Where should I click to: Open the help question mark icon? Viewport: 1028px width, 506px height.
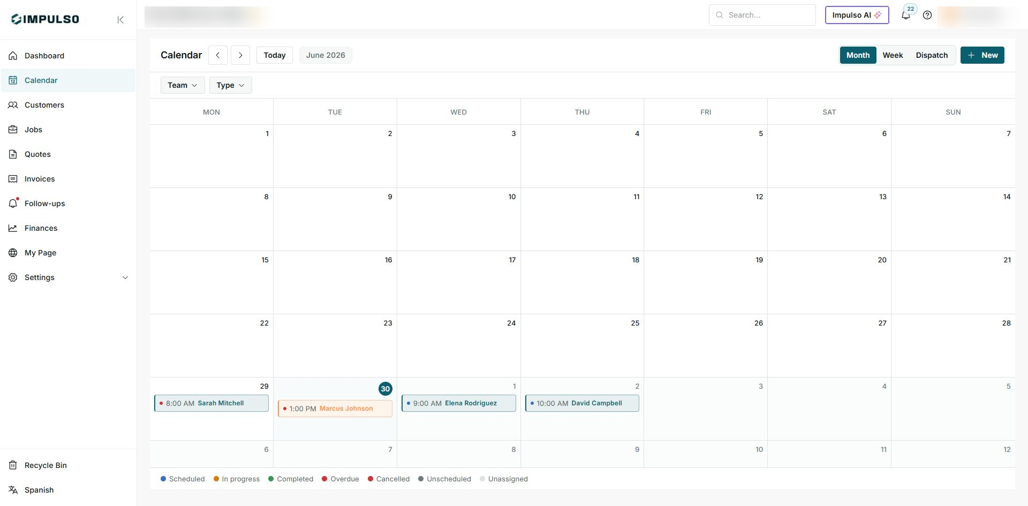point(927,15)
